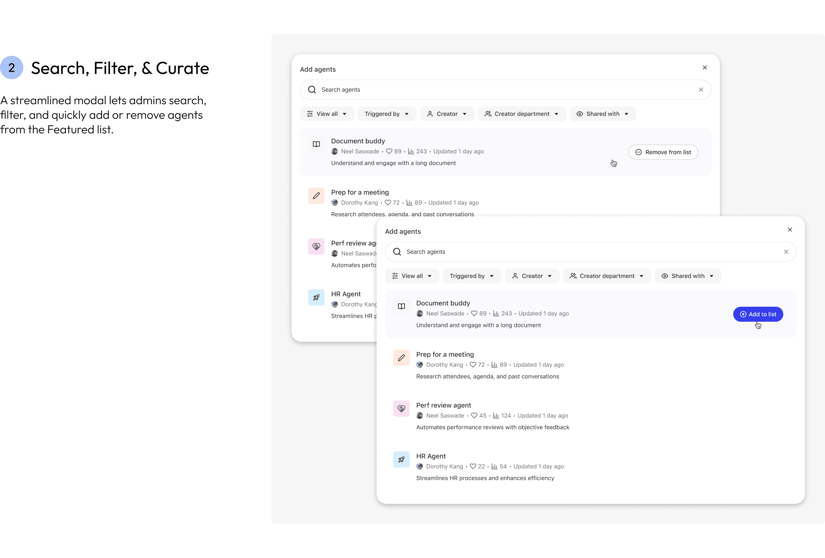
Task: Expand the Creator department filter in front modal
Action: pyautogui.click(x=607, y=276)
